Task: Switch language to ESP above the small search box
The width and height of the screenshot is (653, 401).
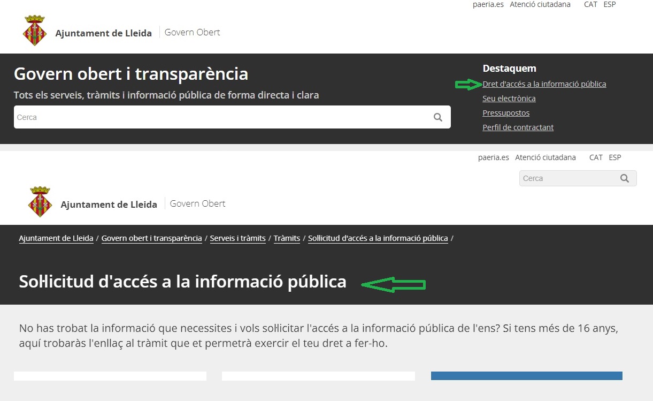Action: tap(614, 157)
